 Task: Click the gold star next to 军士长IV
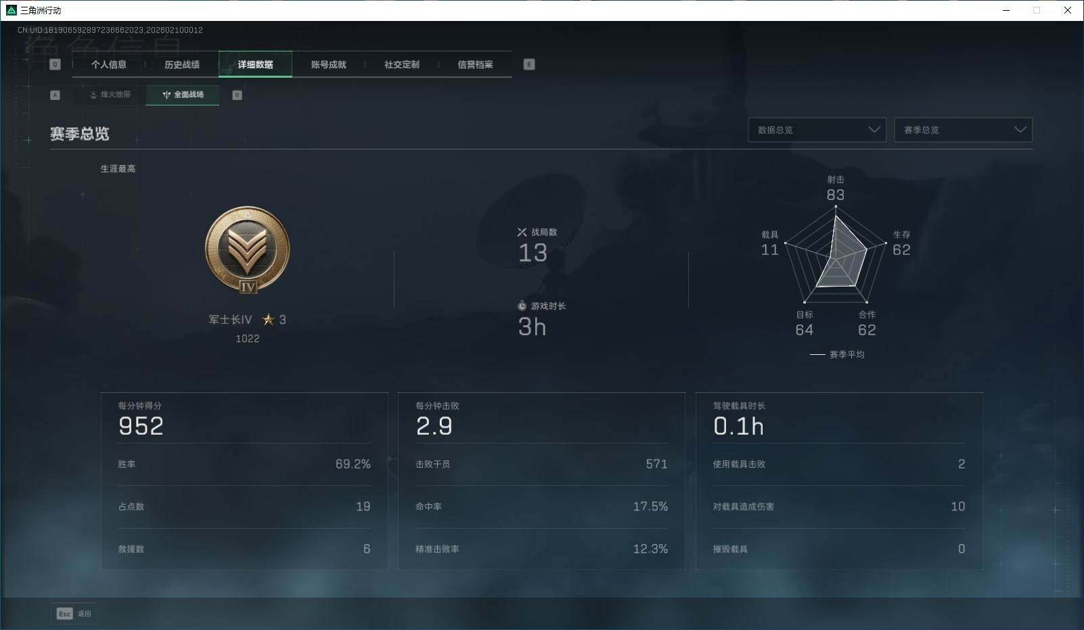coord(269,320)
